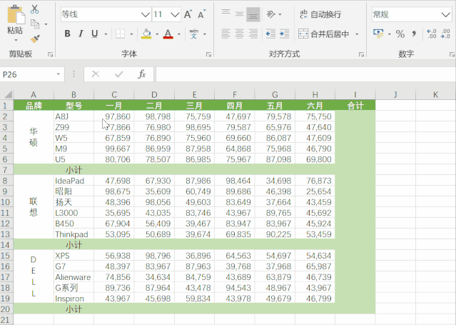Open the number format 常规 dropdown
Screen dimensions: 456x325
(x=445, y=14)
